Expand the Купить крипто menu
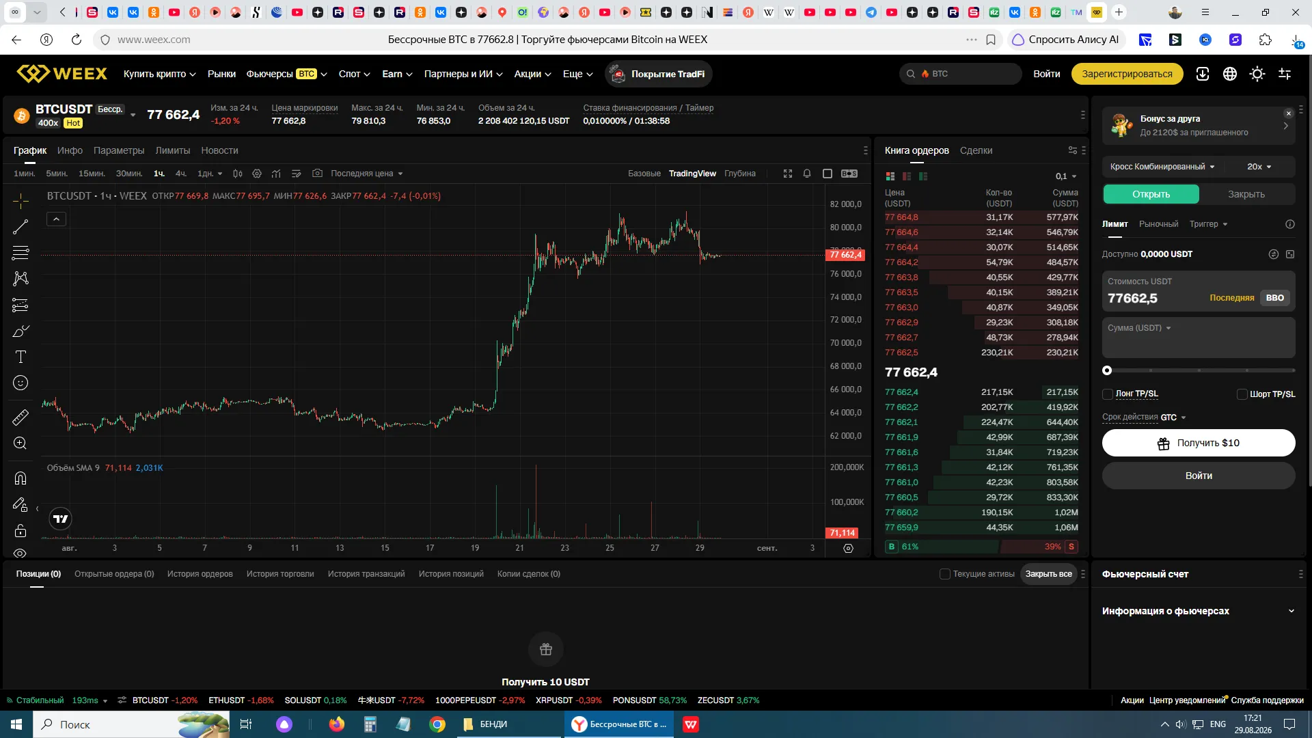The image size is (1312, 738). coord(160,74)
